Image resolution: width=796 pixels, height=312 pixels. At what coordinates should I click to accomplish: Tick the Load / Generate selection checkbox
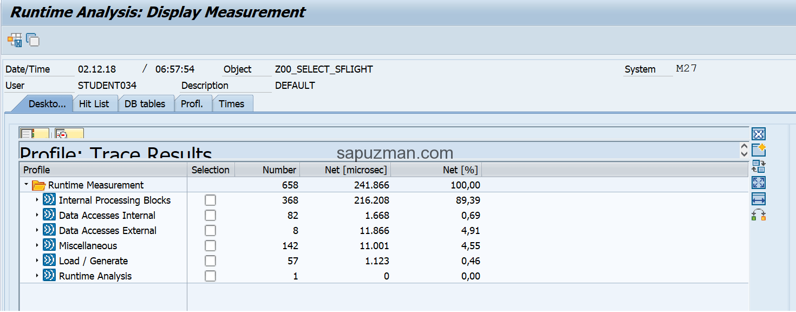click(x=210, y=261)
